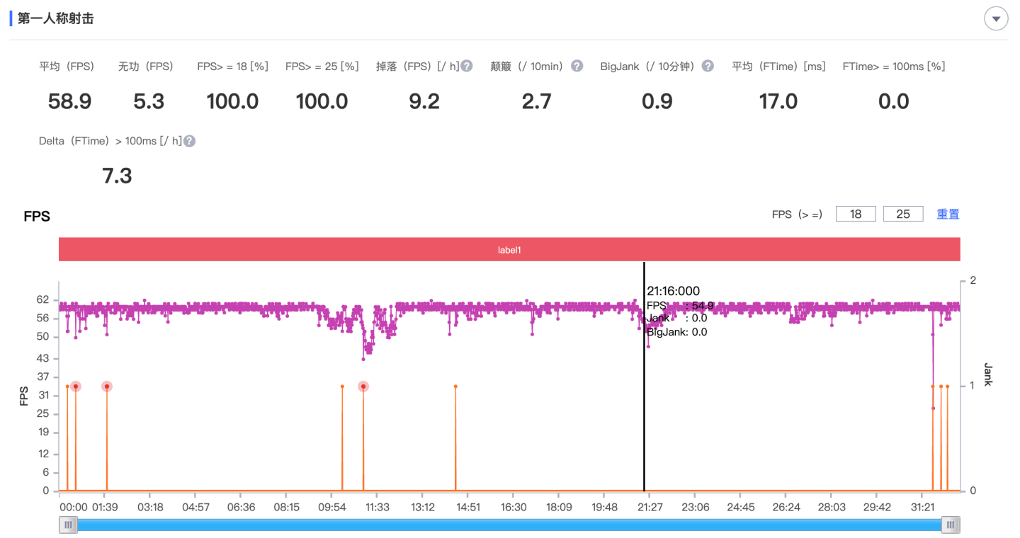Click the orange Jank spike before 14:51

[455, 387]
